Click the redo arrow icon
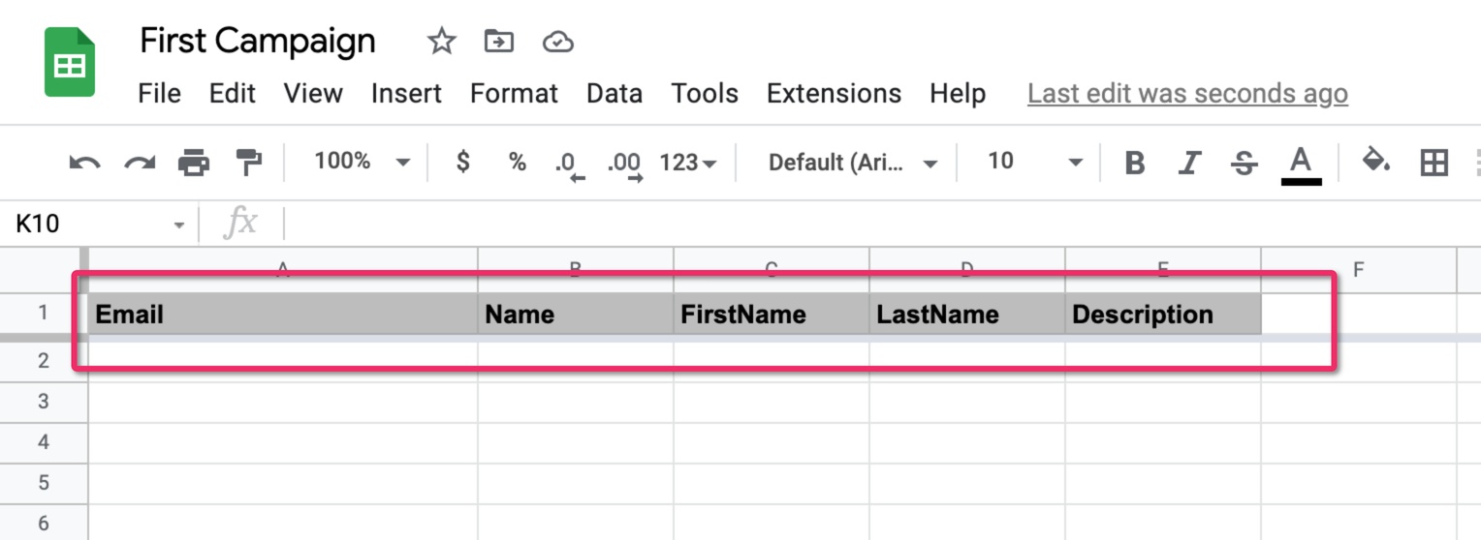Viewport: 1481px width, 540px height. [140, 163]
